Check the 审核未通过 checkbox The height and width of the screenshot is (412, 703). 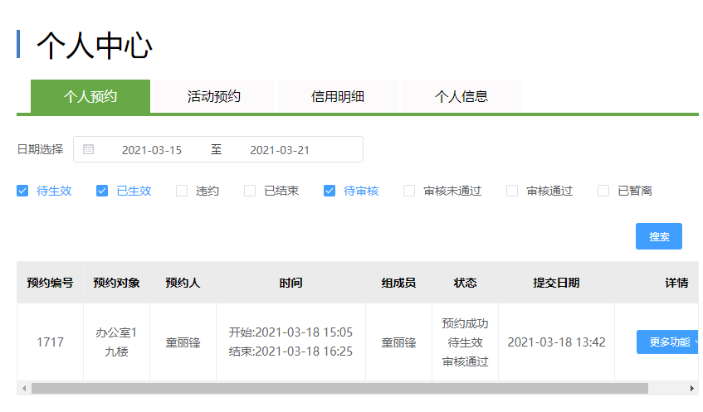409,191
